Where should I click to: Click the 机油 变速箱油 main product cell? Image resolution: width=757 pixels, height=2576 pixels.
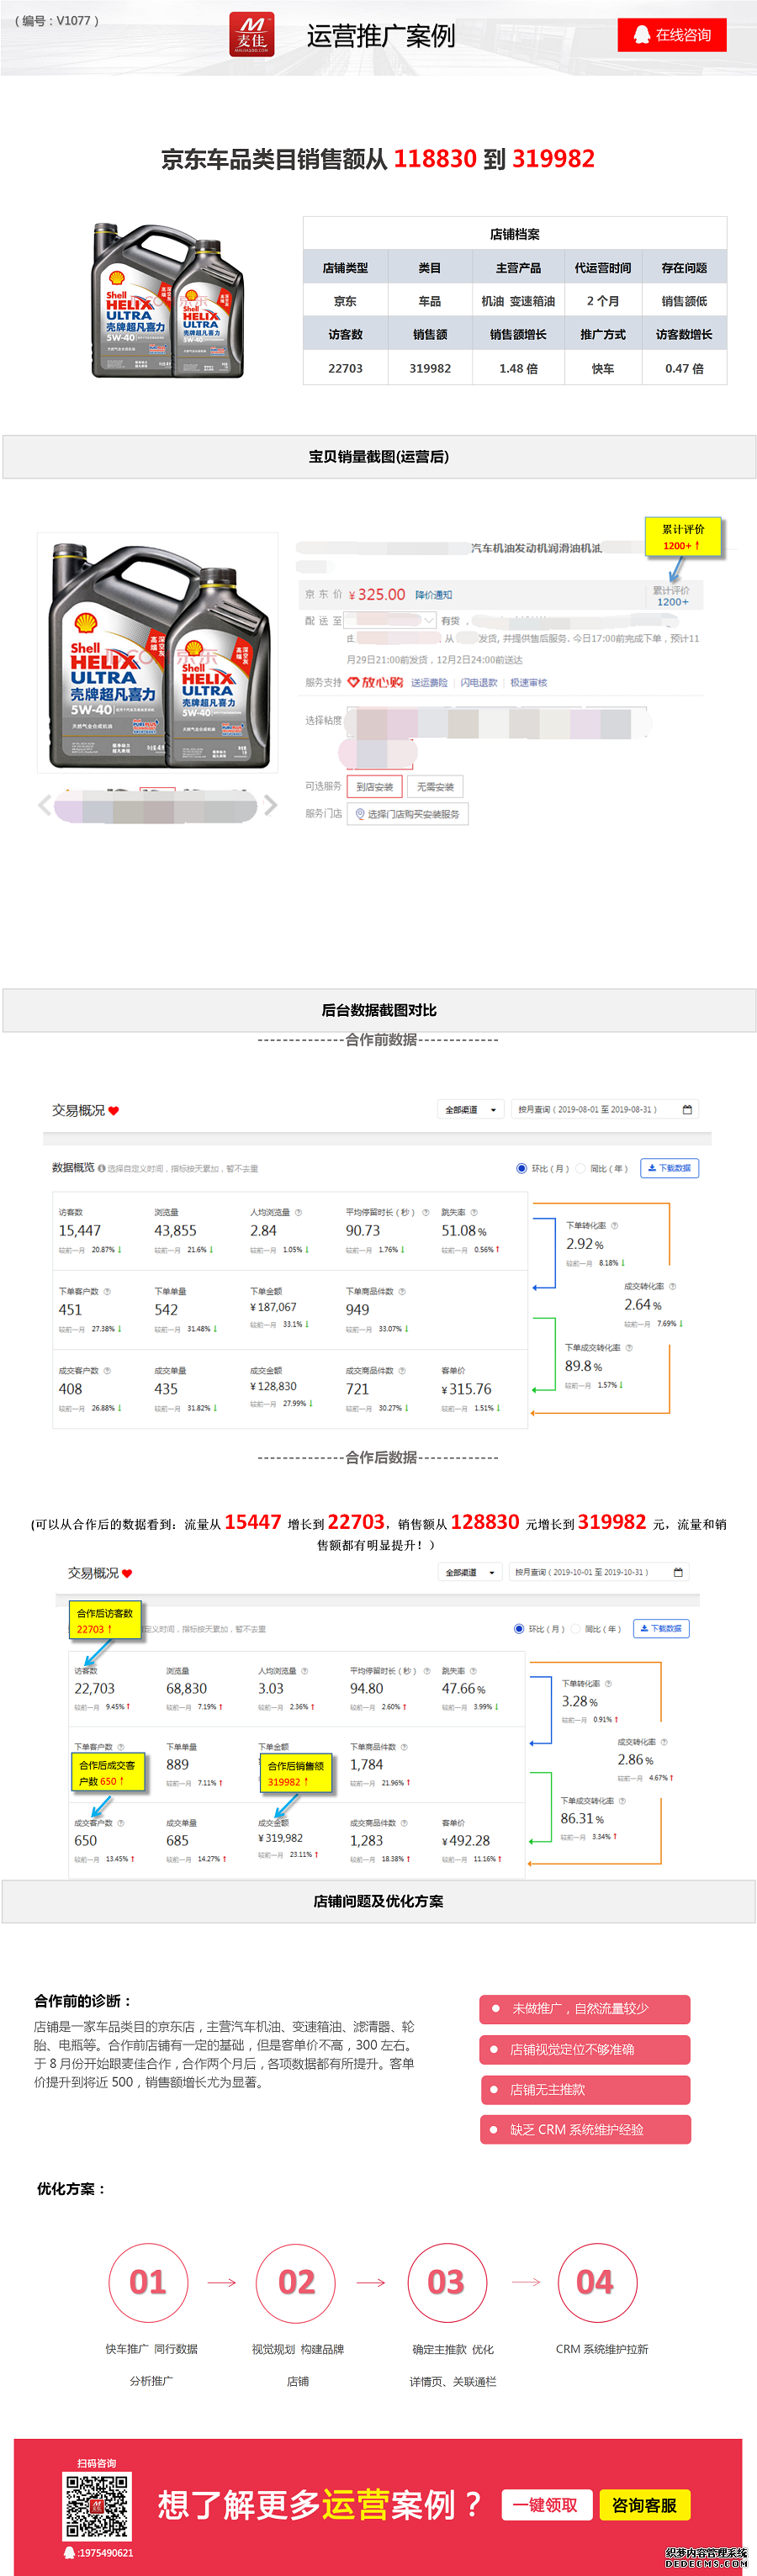coord(518,301)
